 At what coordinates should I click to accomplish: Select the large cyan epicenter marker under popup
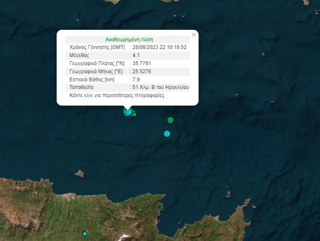128,111
